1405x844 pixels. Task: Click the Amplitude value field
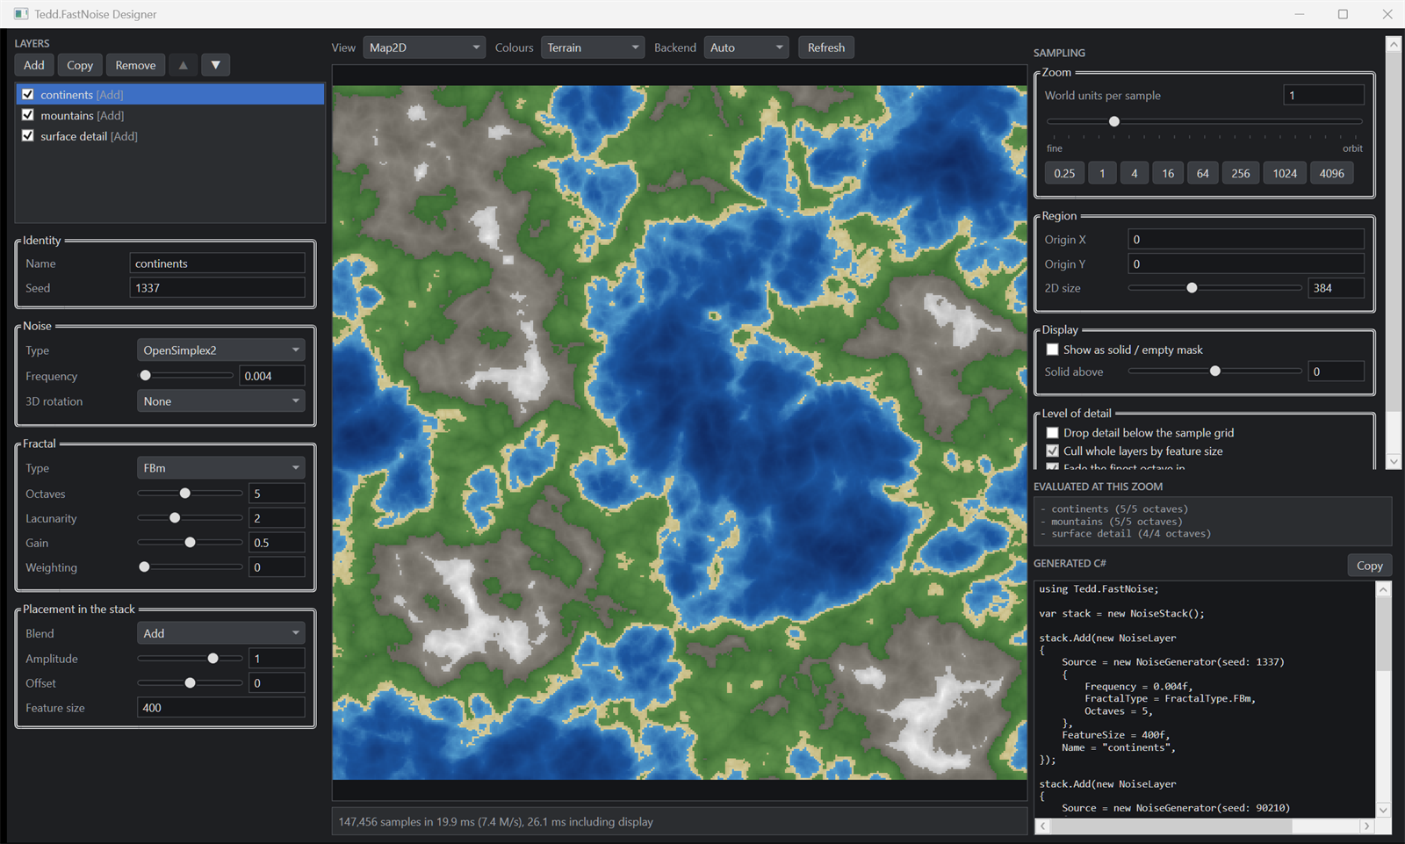tap(277, 659)
